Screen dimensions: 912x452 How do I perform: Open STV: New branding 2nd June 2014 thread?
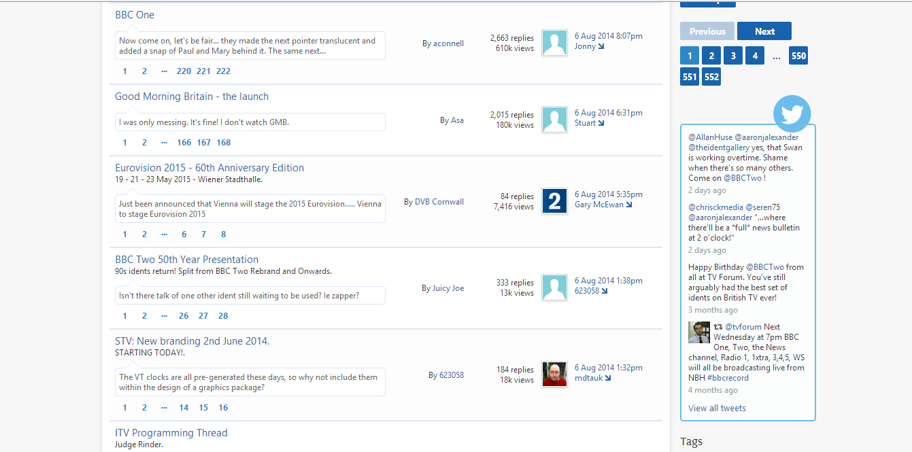click(x=192, y=341)
